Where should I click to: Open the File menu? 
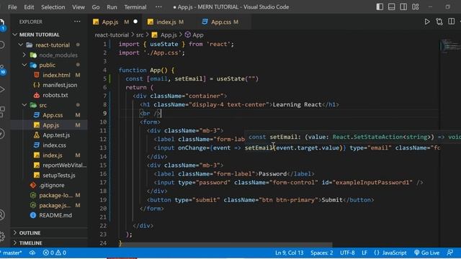pyautogui.click(x=12, y=7)
